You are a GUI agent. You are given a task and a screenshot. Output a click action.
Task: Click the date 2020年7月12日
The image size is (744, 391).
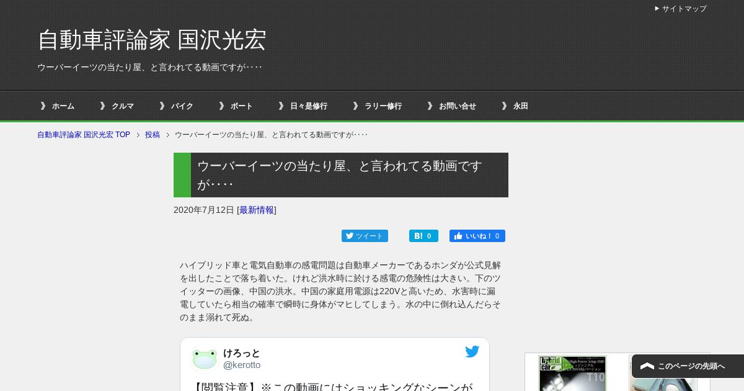pyautogui.click(x=204, y=210)
